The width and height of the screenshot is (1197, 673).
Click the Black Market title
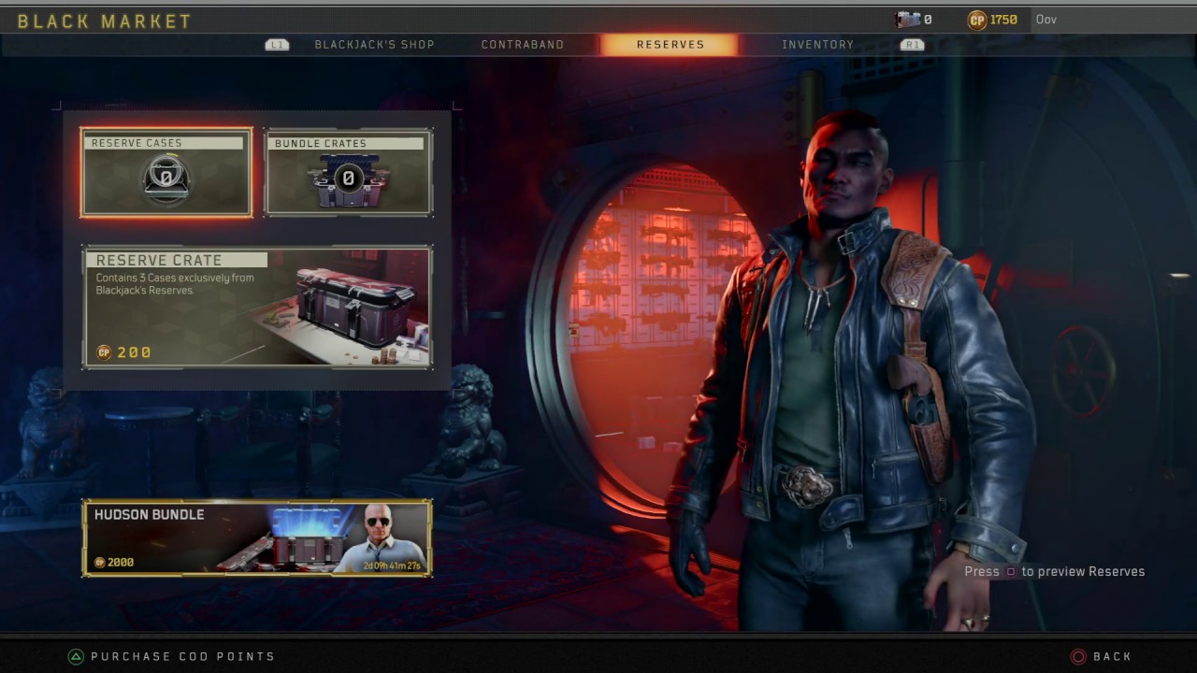coord(105,21)
